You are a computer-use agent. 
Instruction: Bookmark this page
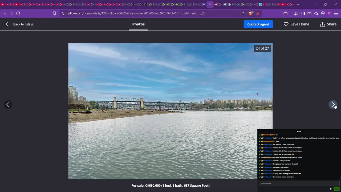pyautogui.click(x=54, y=13)
